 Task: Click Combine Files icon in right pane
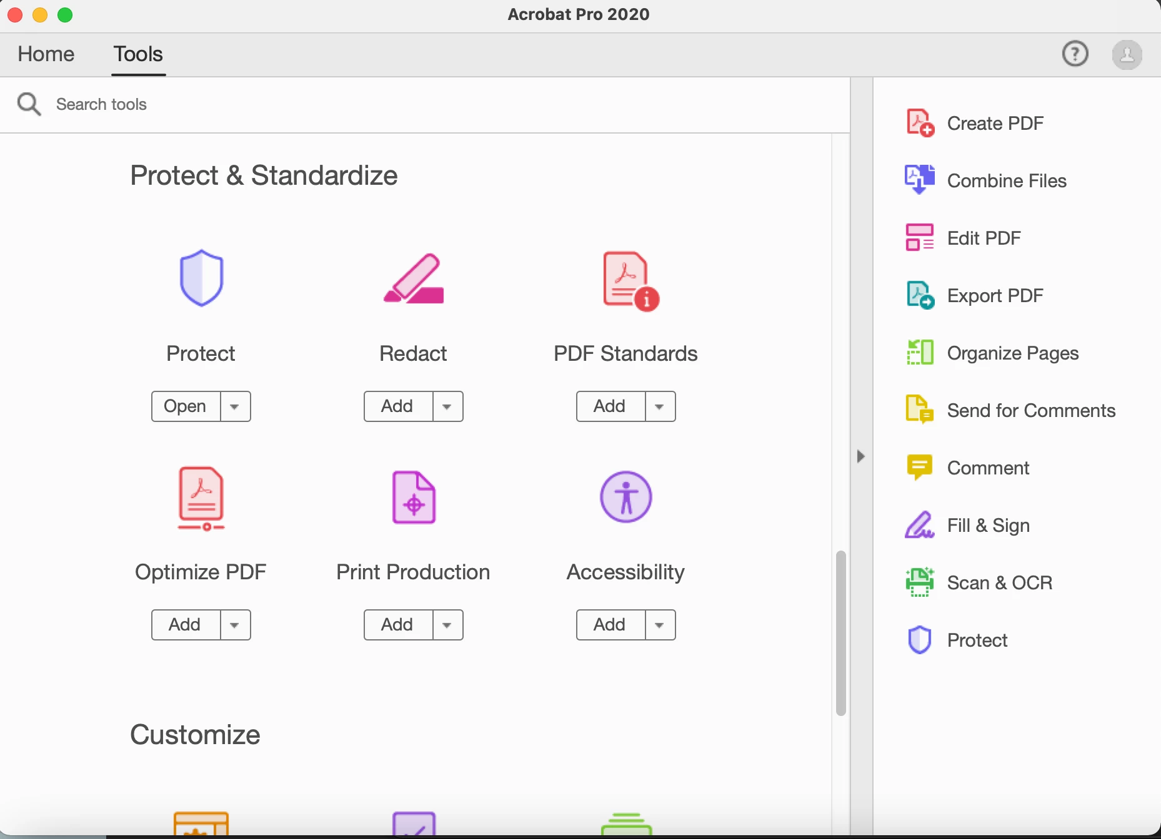pos(920,180)
